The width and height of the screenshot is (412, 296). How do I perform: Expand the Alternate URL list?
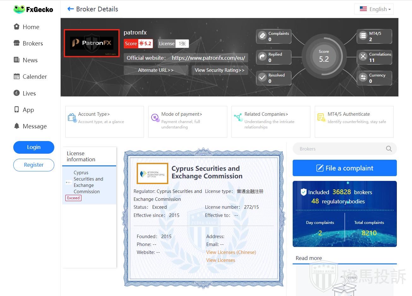pos(156,70)
